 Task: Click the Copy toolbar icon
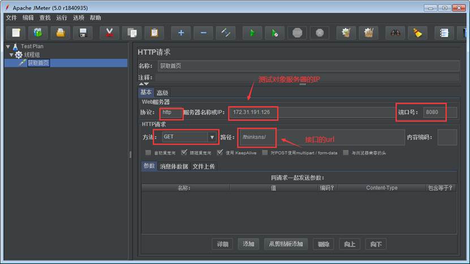[132, 33]
